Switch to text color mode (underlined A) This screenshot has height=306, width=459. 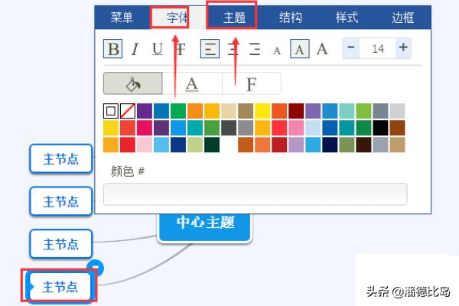pyautogui.click(x=192, y=83)
